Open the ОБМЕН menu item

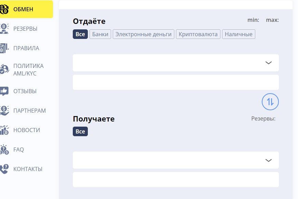pyautogui.click(x=23, y=9)
